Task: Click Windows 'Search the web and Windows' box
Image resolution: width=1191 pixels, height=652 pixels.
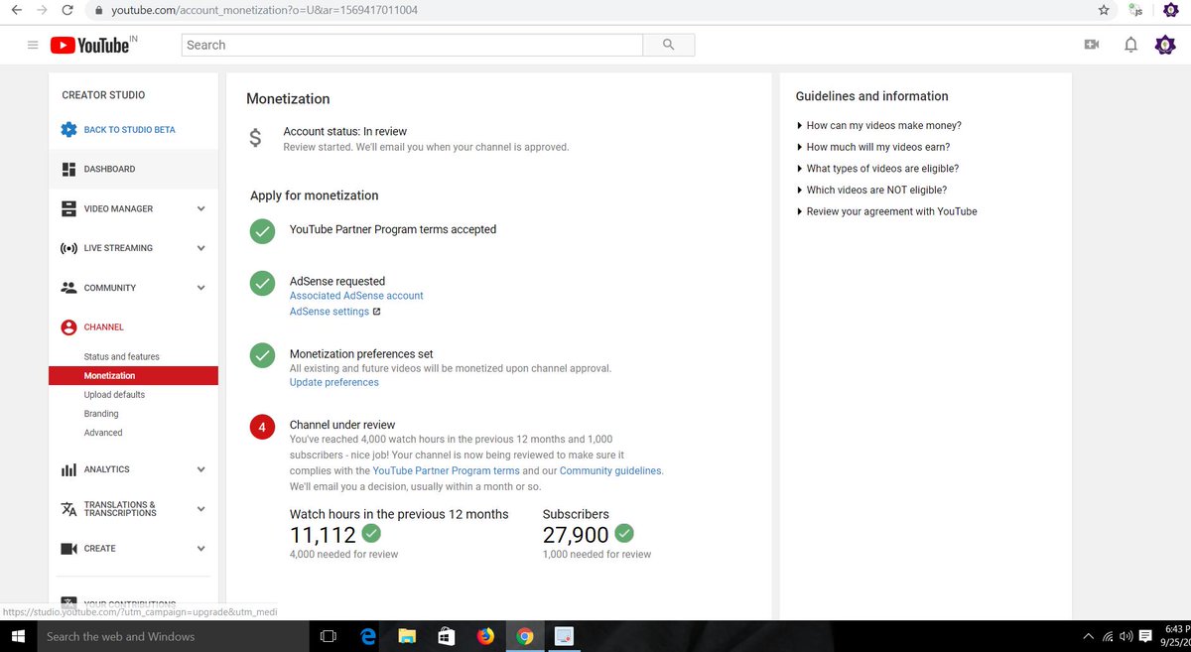Action: tap(172, 636)
